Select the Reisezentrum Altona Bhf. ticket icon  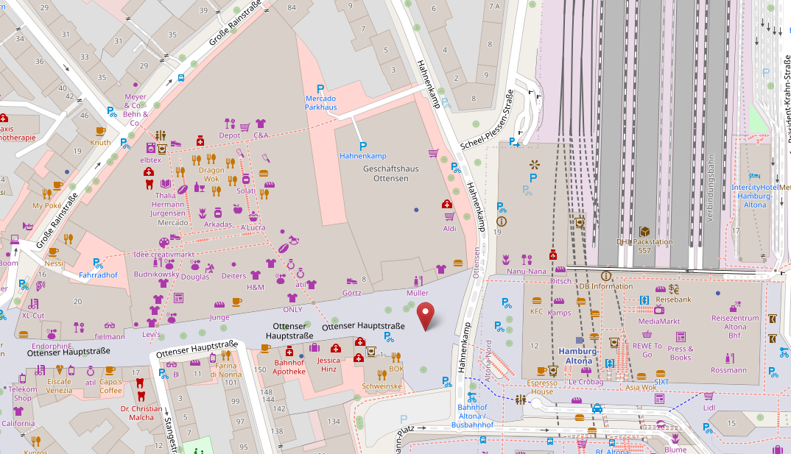(734, 306)
